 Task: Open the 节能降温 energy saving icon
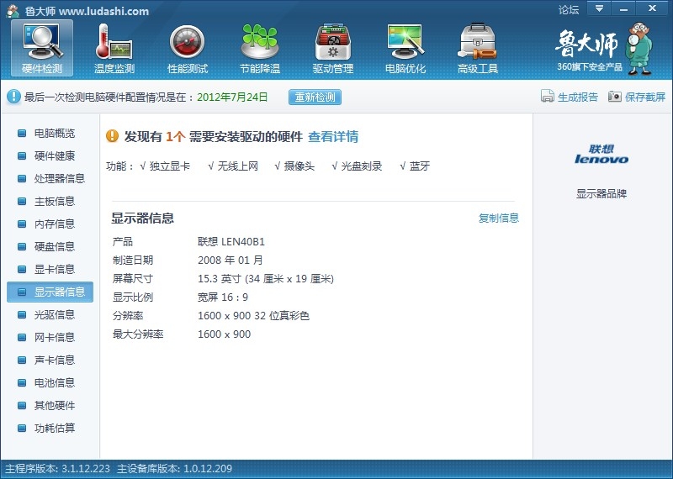(x=259, y=47)
